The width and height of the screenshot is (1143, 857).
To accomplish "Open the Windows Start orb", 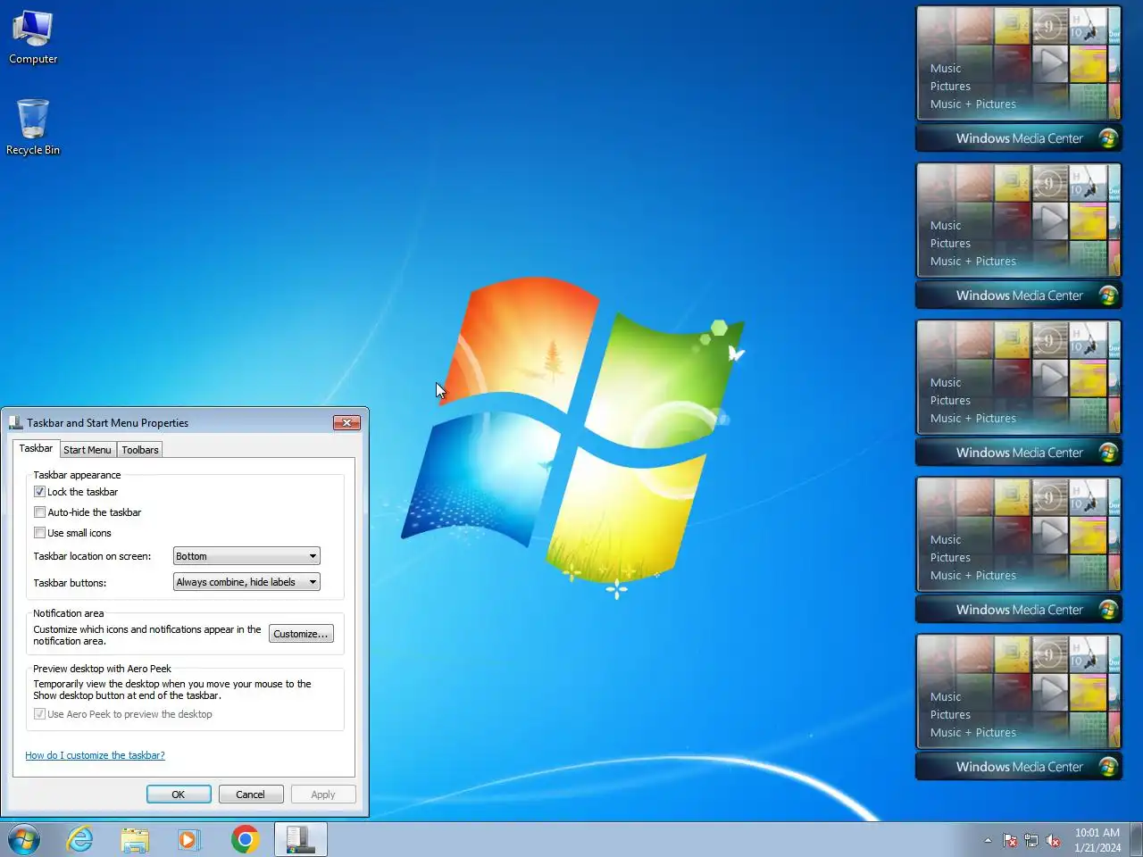I will (24, 840).
